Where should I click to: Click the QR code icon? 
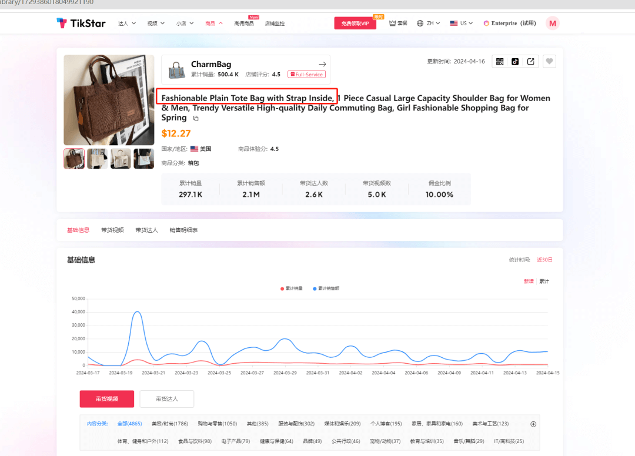click(x=500, y=62)
